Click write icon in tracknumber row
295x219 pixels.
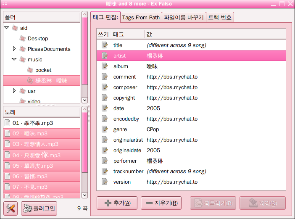pos(104,172)
